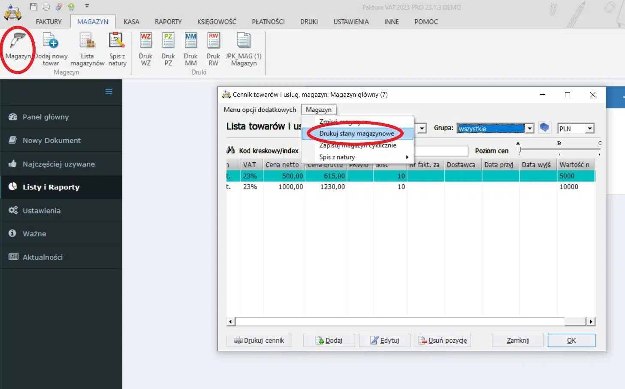625x389 pixels.
Task: Click the blue cube icon beside Grupa
Action: pos(544,128)
